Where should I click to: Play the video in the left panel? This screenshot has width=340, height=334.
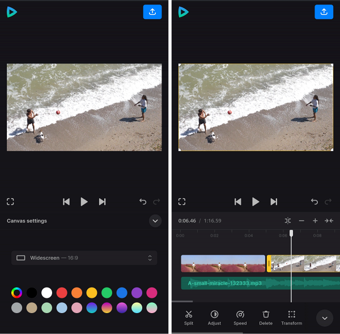pos(84,202)
